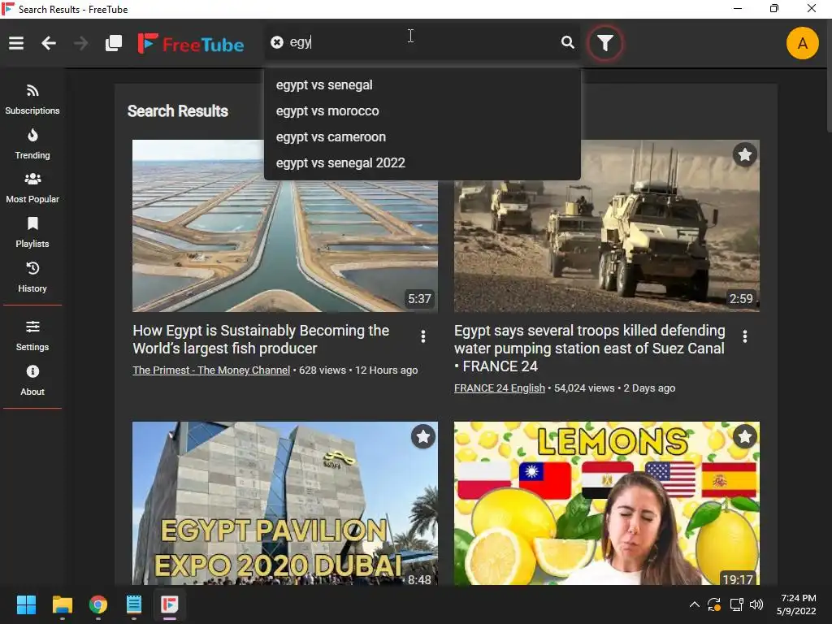Screen dimensions: 832x624
Task: Favorite the Egypt troops video with the star
Action: pyautogui.click(x=745, y=154)
